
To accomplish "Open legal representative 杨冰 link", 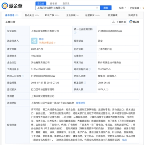I will tap(41, 39).
